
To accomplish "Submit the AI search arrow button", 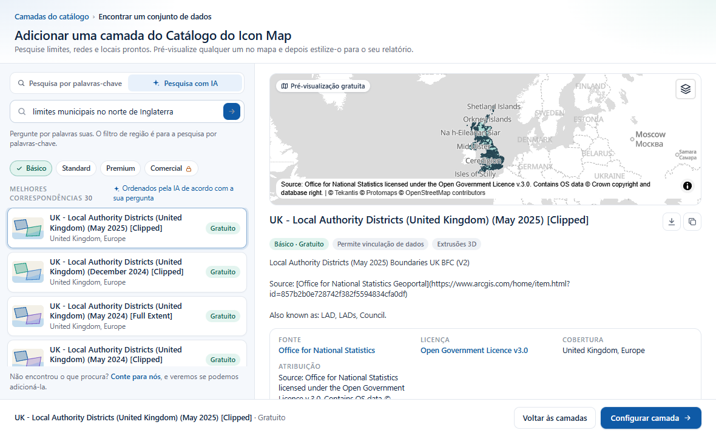I will [x=232, y=111].
